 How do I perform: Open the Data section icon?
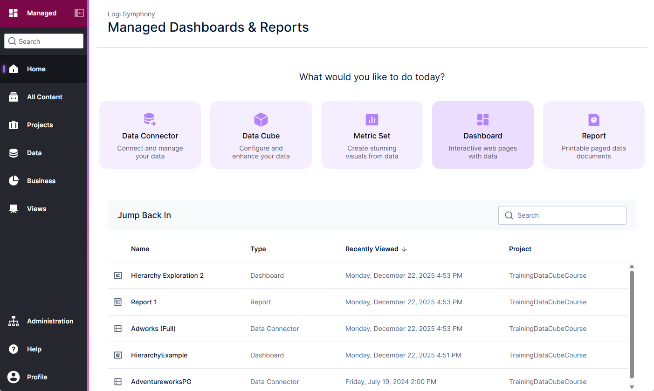(x=13, y=152)
